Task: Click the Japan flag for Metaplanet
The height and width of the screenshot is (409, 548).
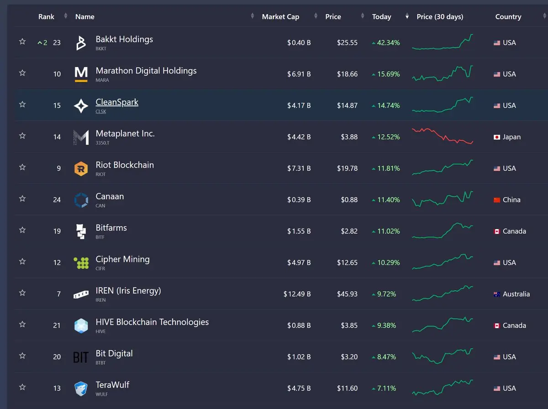Action: (x=497, y=137)
